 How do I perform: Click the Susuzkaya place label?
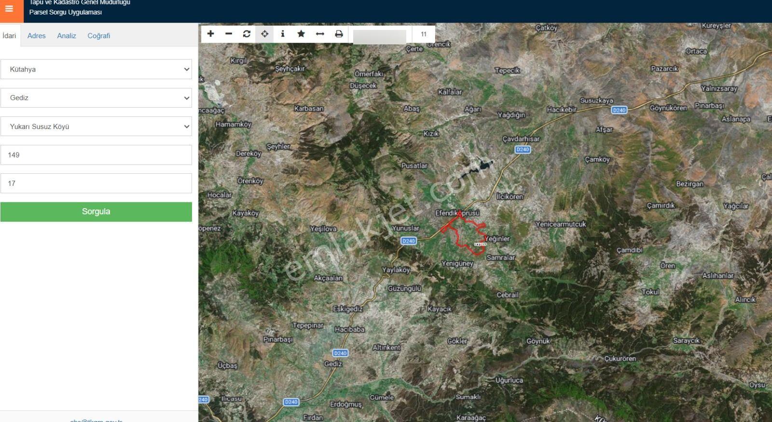coord(596,101)
